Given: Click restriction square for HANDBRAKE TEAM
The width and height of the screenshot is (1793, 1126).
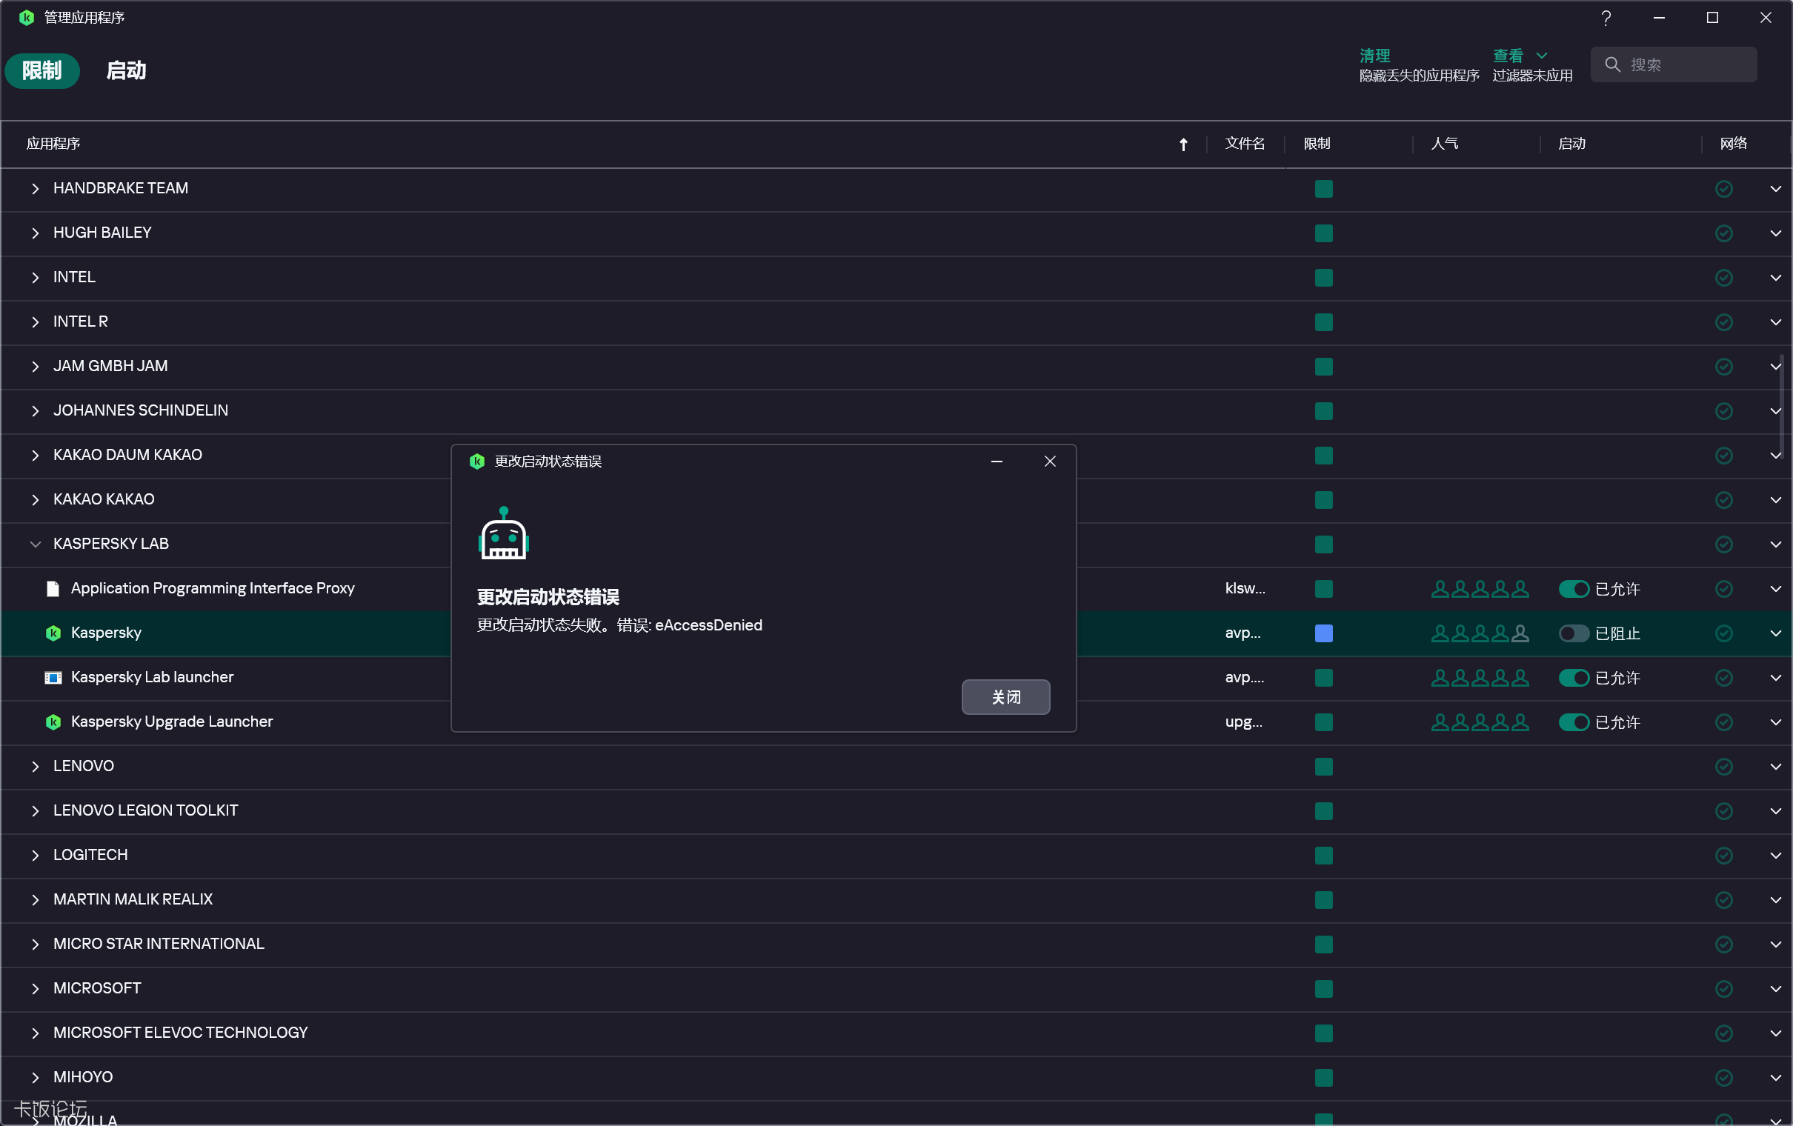Looking at the screenshot, I should [1323, 188].
